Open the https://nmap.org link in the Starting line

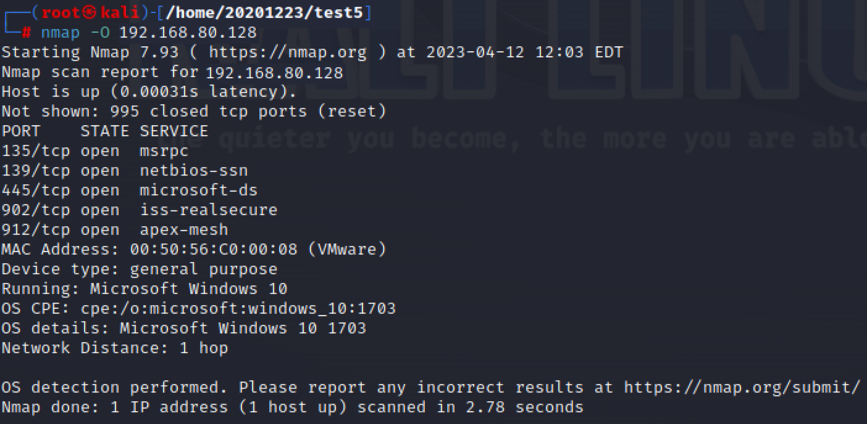coord(287,52)
